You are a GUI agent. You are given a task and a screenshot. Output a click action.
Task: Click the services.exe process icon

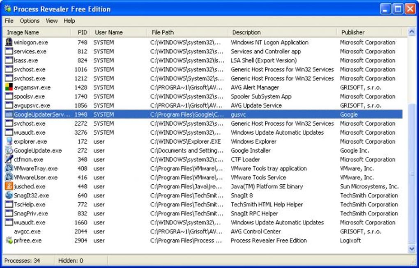pyautogui.click(x=9, y=51)
